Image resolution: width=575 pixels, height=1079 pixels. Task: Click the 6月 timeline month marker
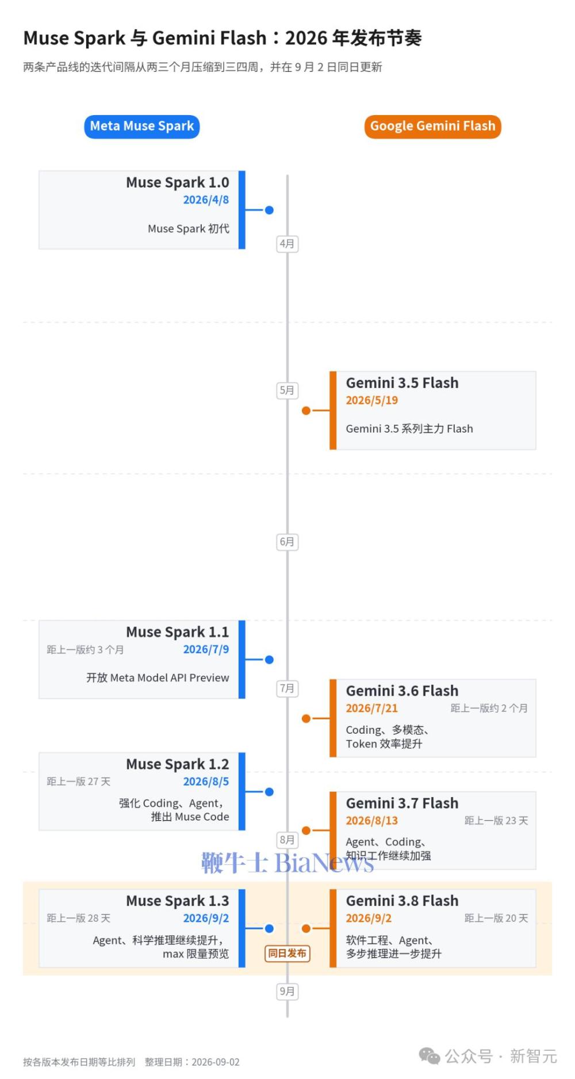coord(287,542)
